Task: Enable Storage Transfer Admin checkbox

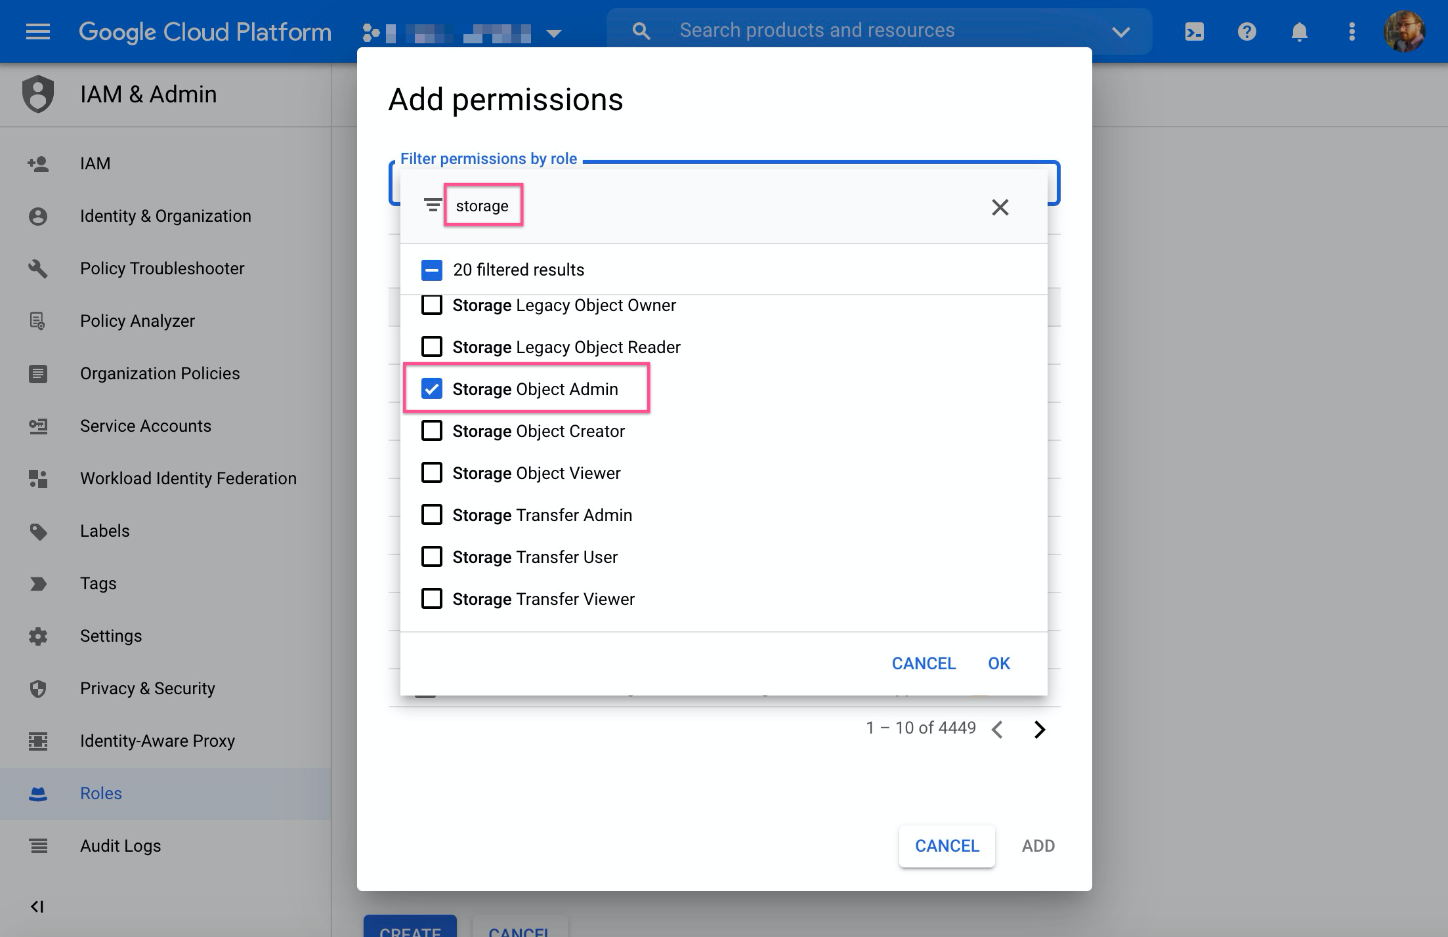Action: click(431, 515)
